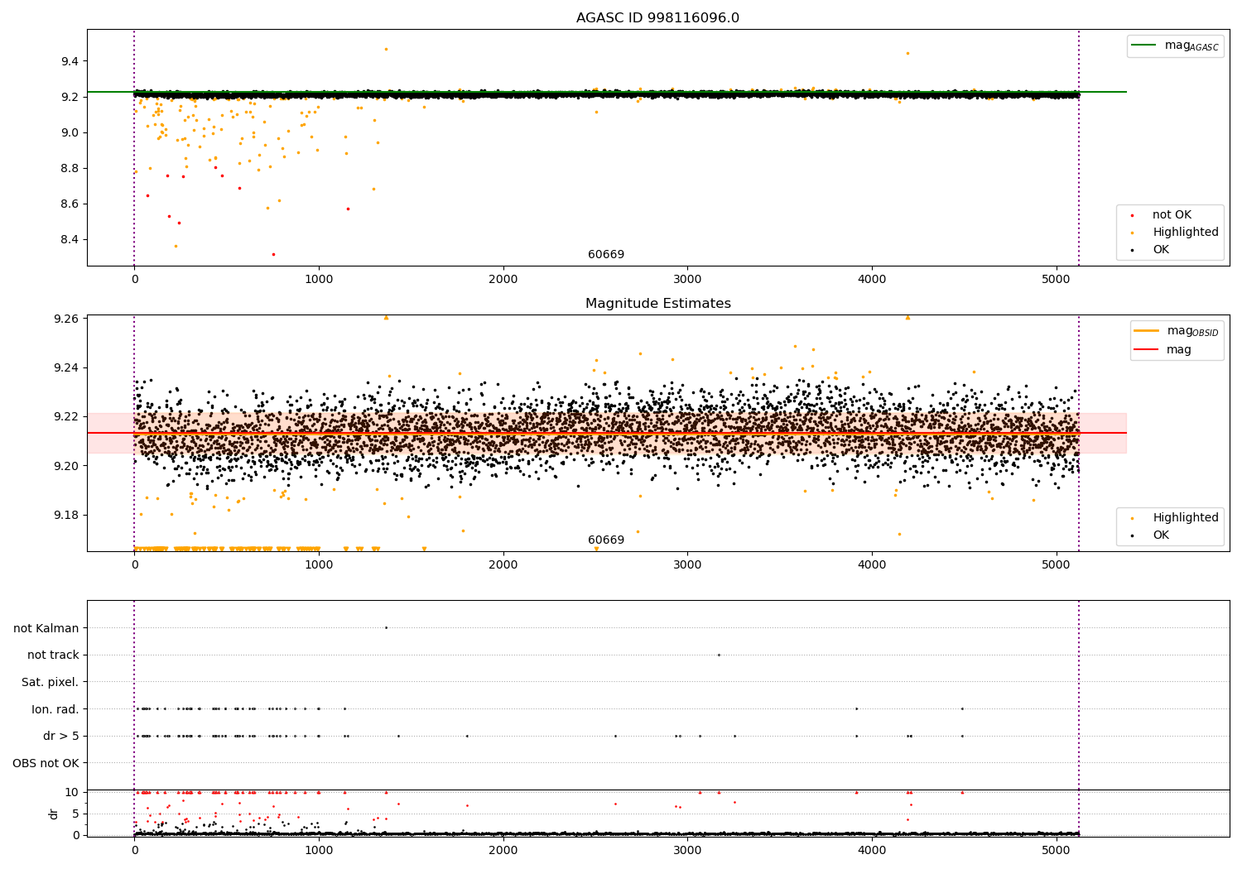Image resolution: width=1242 pixels, height=869 pixels.
Task: Select the mag AGASC legend label in top plot
Action: tap(1191, 46)
